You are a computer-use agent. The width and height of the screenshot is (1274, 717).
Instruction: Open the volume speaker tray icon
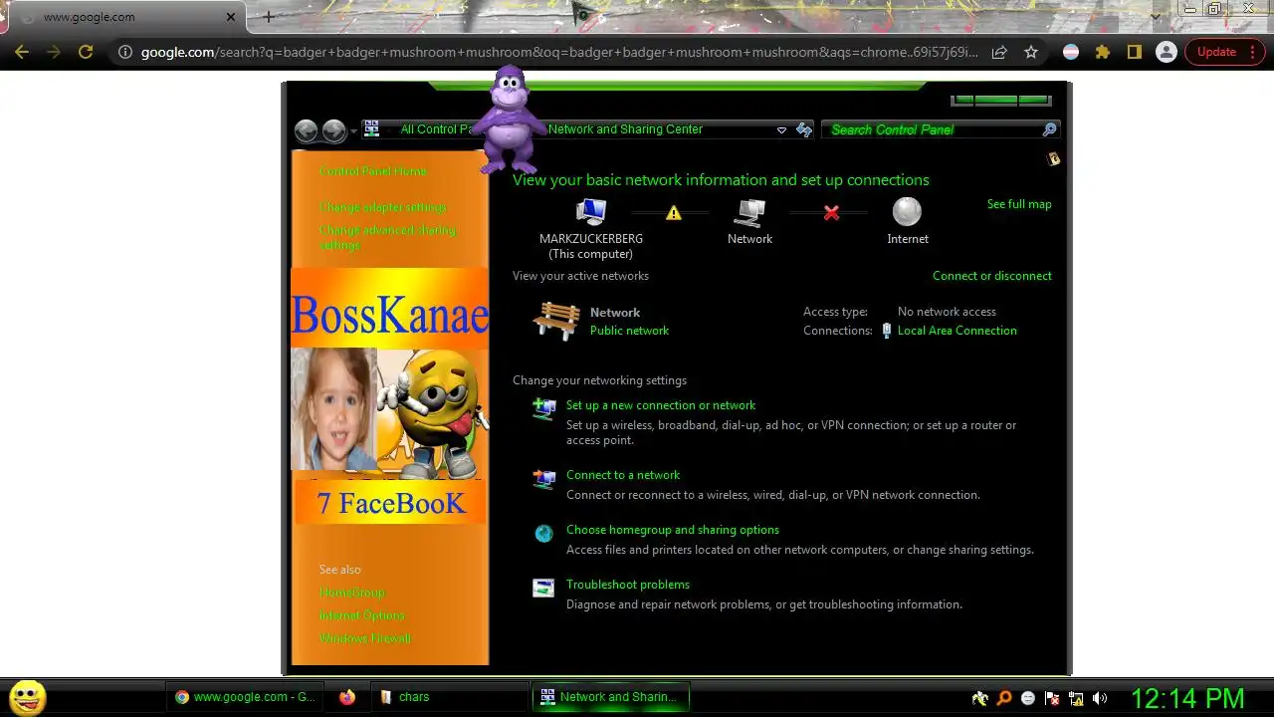(1100, 698)
